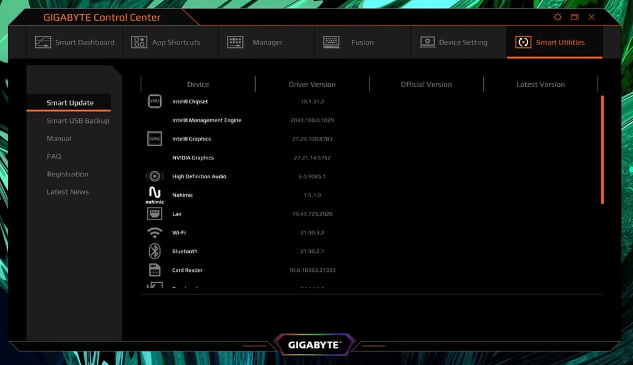
Task: Click Nahimic version 1.5.1.0
Action: click(x=312, y=195)
